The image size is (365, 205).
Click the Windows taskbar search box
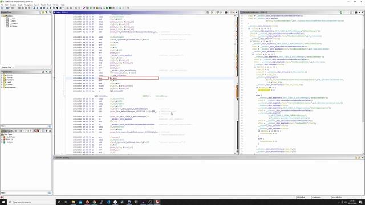click(x=31, y=202)
